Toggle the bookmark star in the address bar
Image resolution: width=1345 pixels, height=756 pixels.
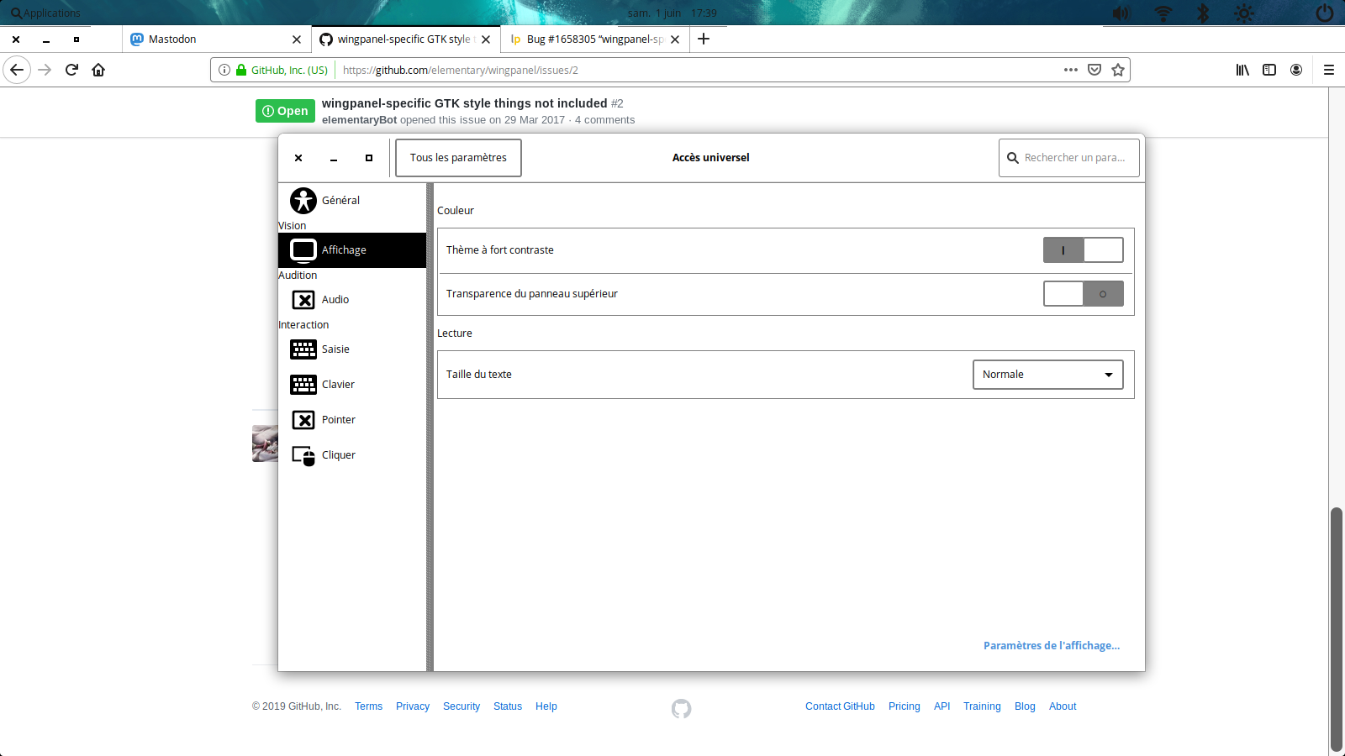1119,70
